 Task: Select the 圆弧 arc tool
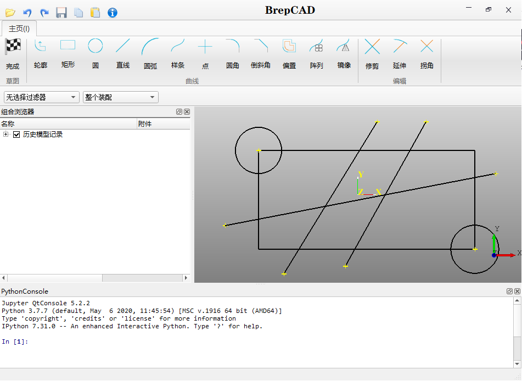[150, 54]
